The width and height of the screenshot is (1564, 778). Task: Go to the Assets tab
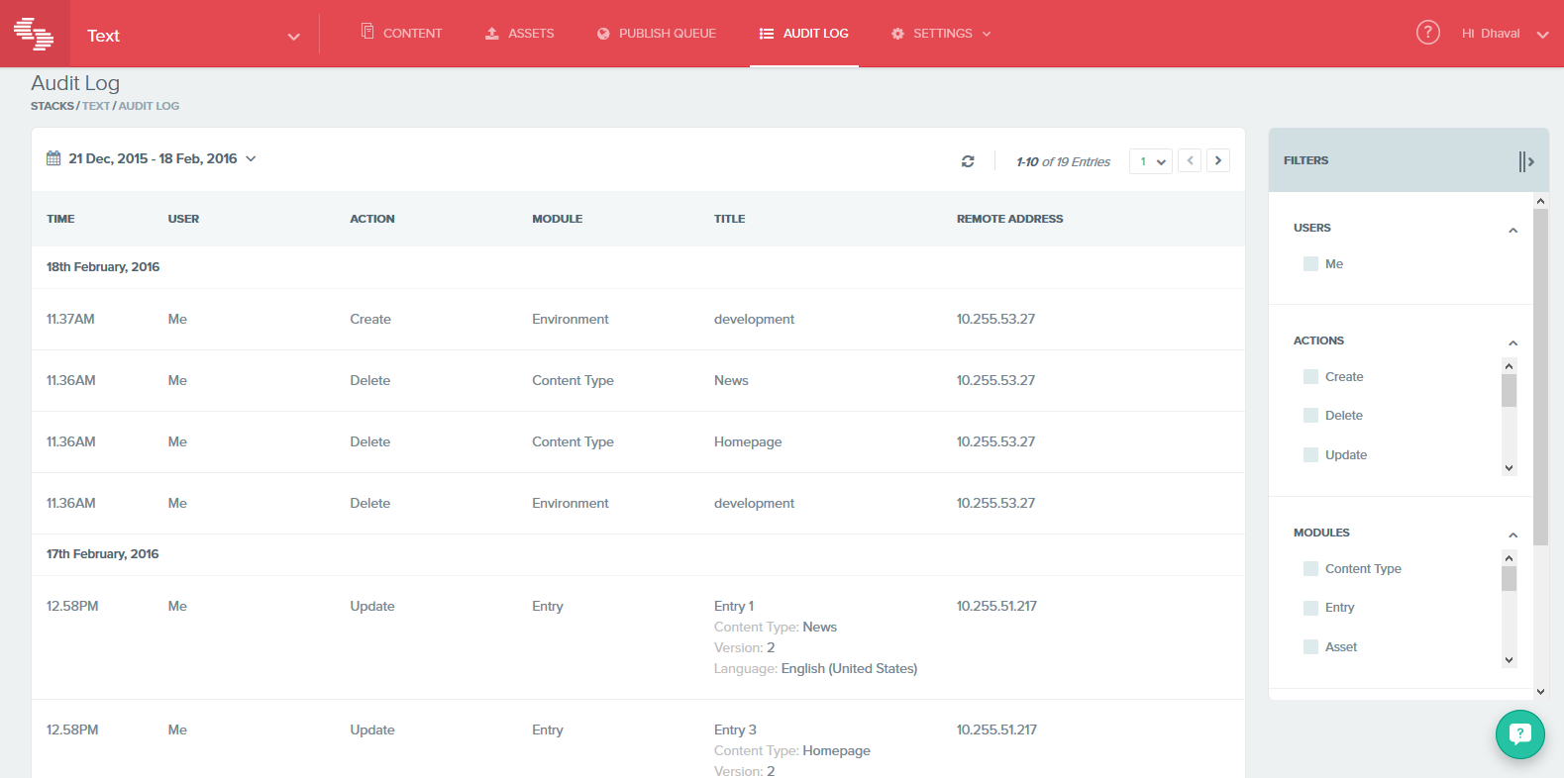[x=520, y=33]
